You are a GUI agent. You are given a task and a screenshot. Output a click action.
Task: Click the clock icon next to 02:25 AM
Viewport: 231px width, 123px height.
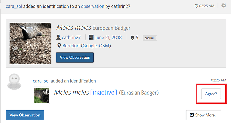[x=196, y=6]
